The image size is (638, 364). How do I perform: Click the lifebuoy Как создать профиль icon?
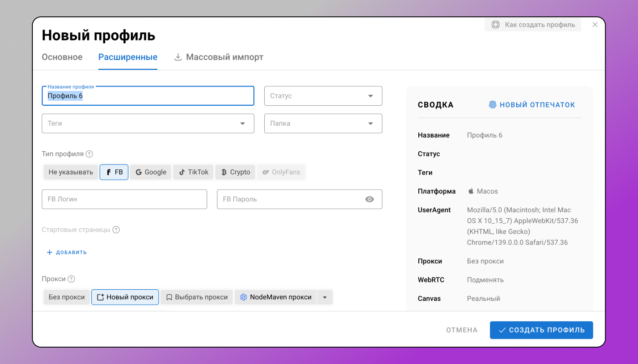coord(495,25)
